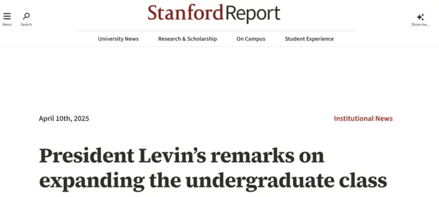Click the red Stanford word in logo
This screenshot has width=439, height=197.
tap(186, 13)
